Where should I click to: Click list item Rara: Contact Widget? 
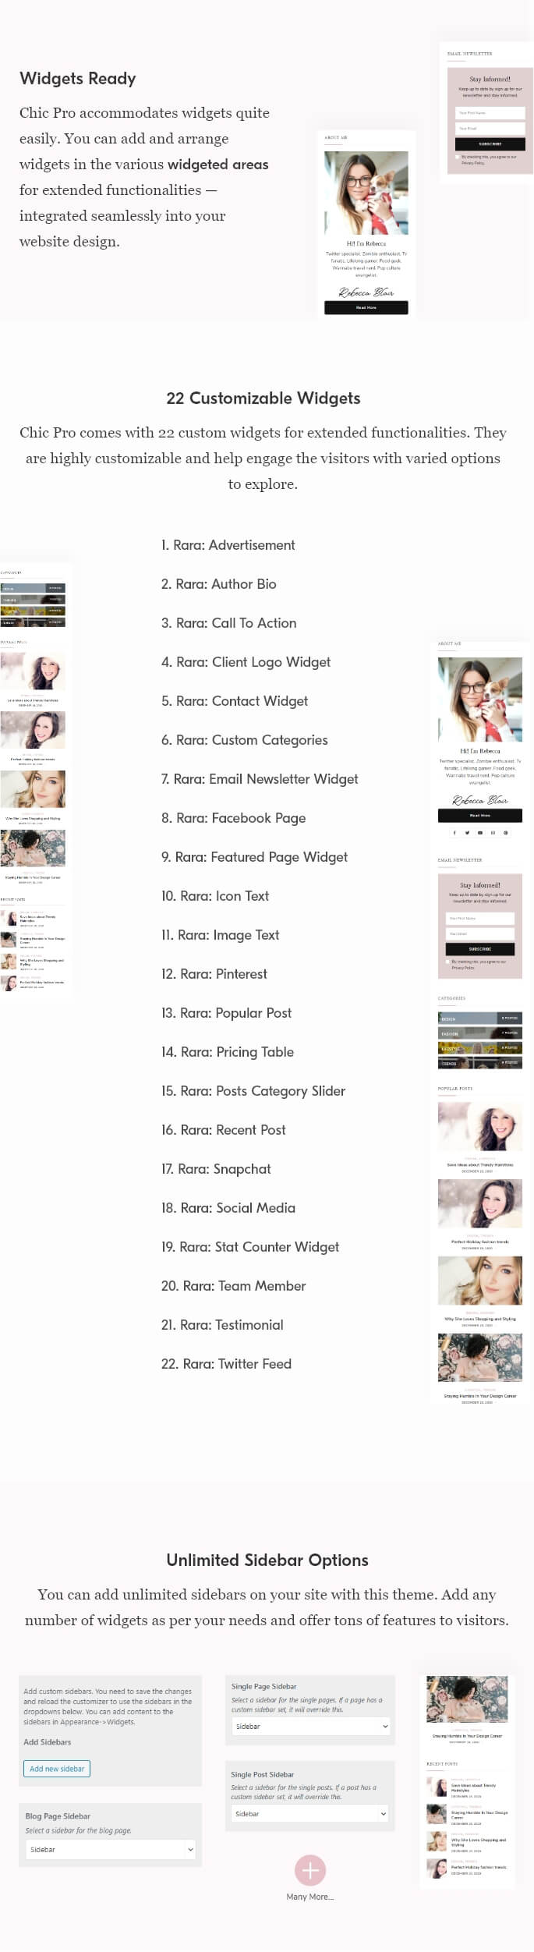coord(234,701)
